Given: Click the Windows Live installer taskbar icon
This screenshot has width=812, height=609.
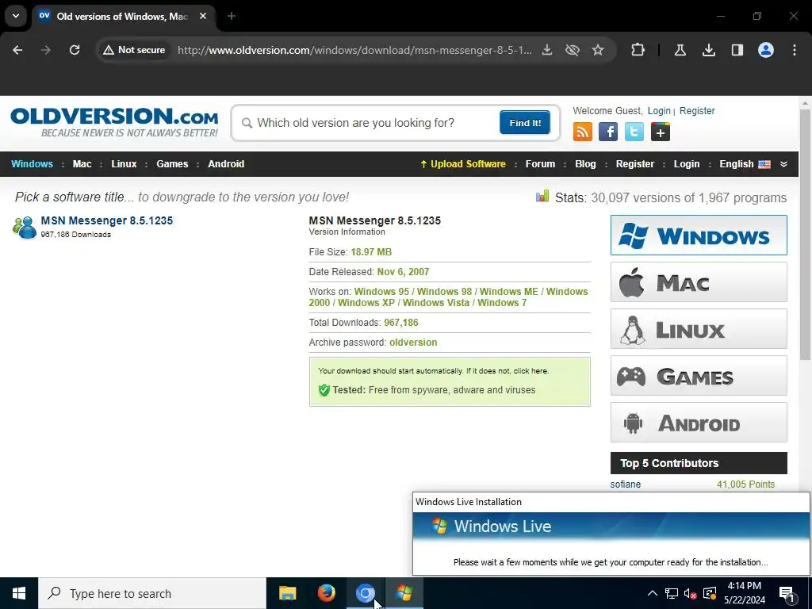Looking at the screenshot, I should click(x=404, y=593).
